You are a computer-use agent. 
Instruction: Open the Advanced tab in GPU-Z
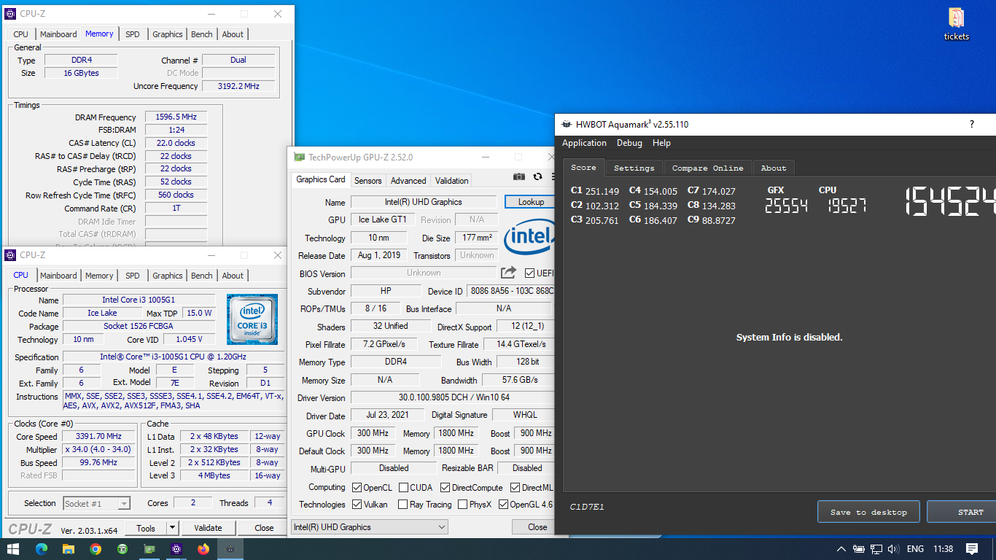pyautogui.click(x=408, y=181)
